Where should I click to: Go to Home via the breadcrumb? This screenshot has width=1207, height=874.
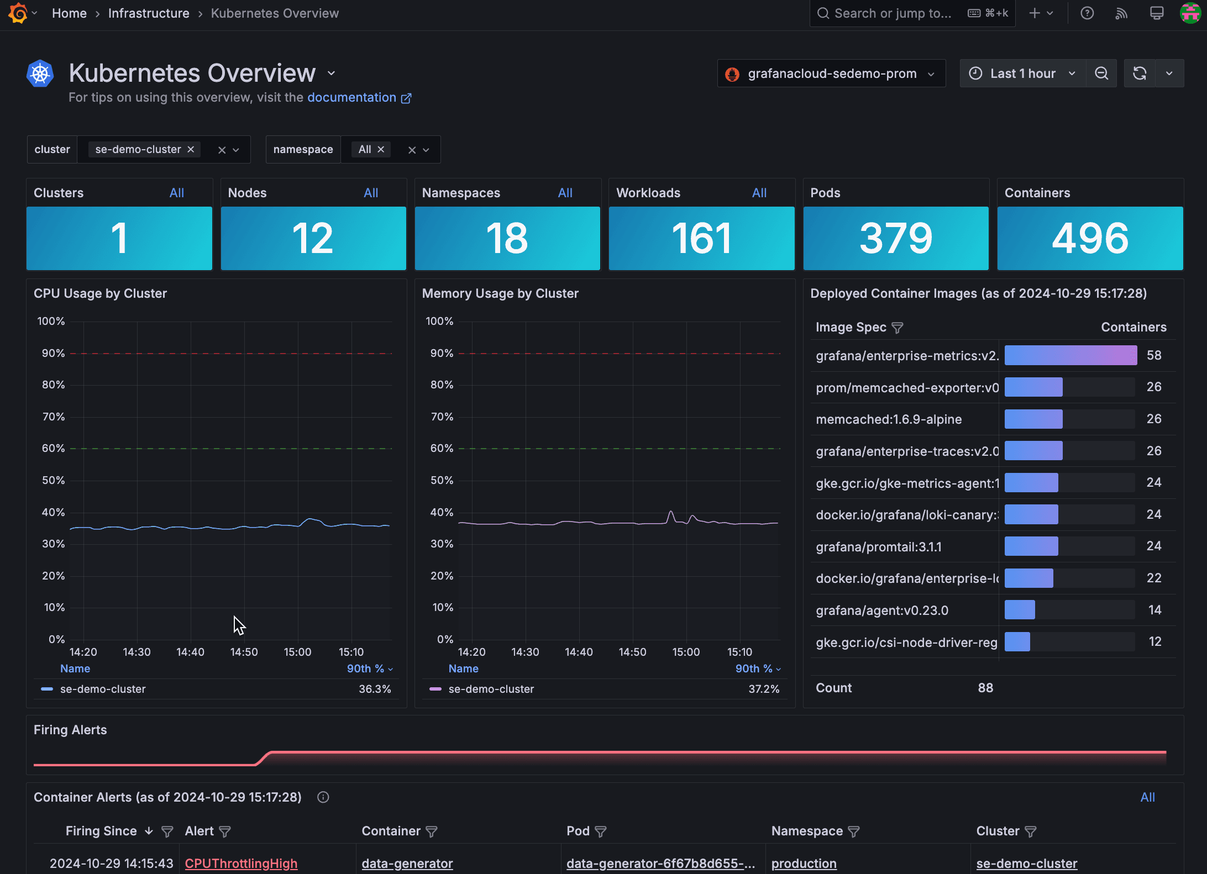(x=69, y=13)
